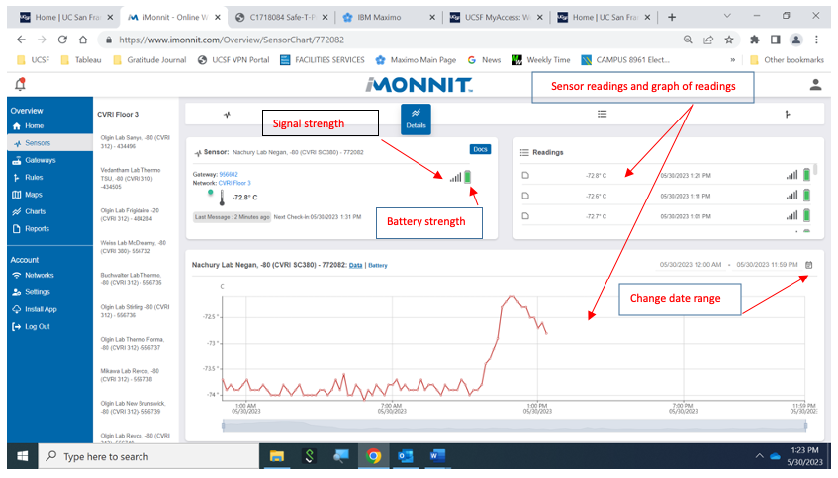838x478 pixels.
Task: Click the Windows Start button
Action: click(x=23, y=456)
